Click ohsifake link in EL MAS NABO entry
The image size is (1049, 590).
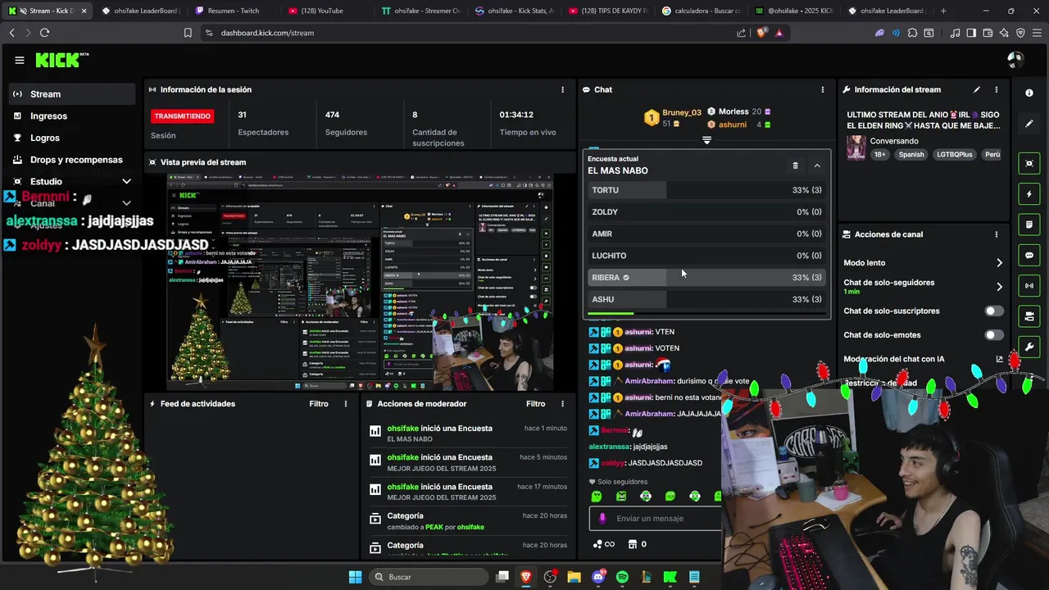402,429
